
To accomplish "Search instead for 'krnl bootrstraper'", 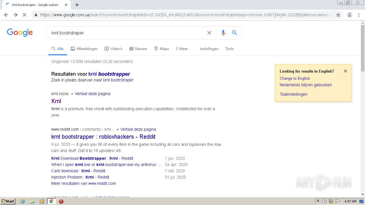I will coord(118,80).
